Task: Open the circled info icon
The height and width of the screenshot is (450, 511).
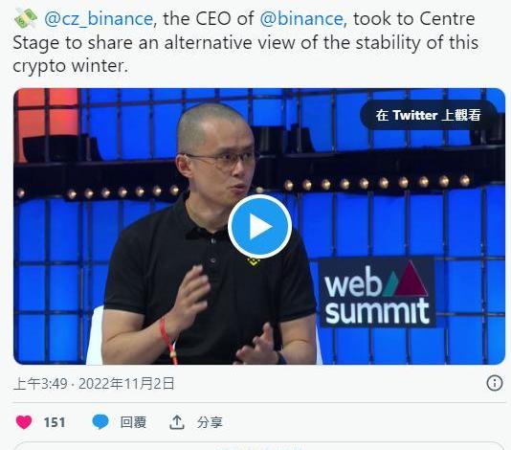Action: [495, 383]
